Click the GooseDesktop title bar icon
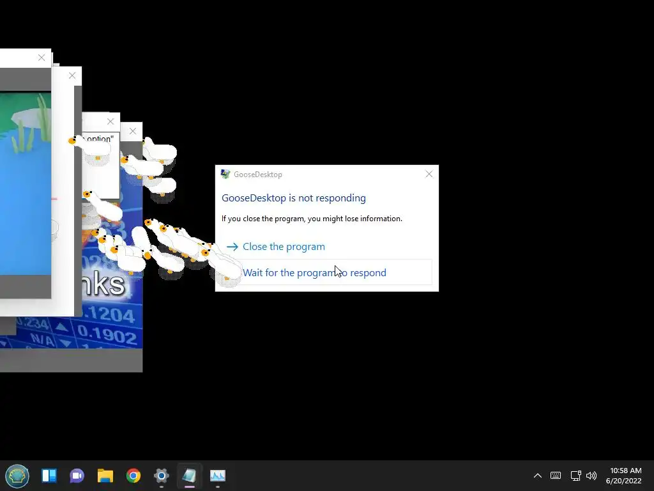The width and height of the screenshot is (654, 491). [x=225, y=174]
